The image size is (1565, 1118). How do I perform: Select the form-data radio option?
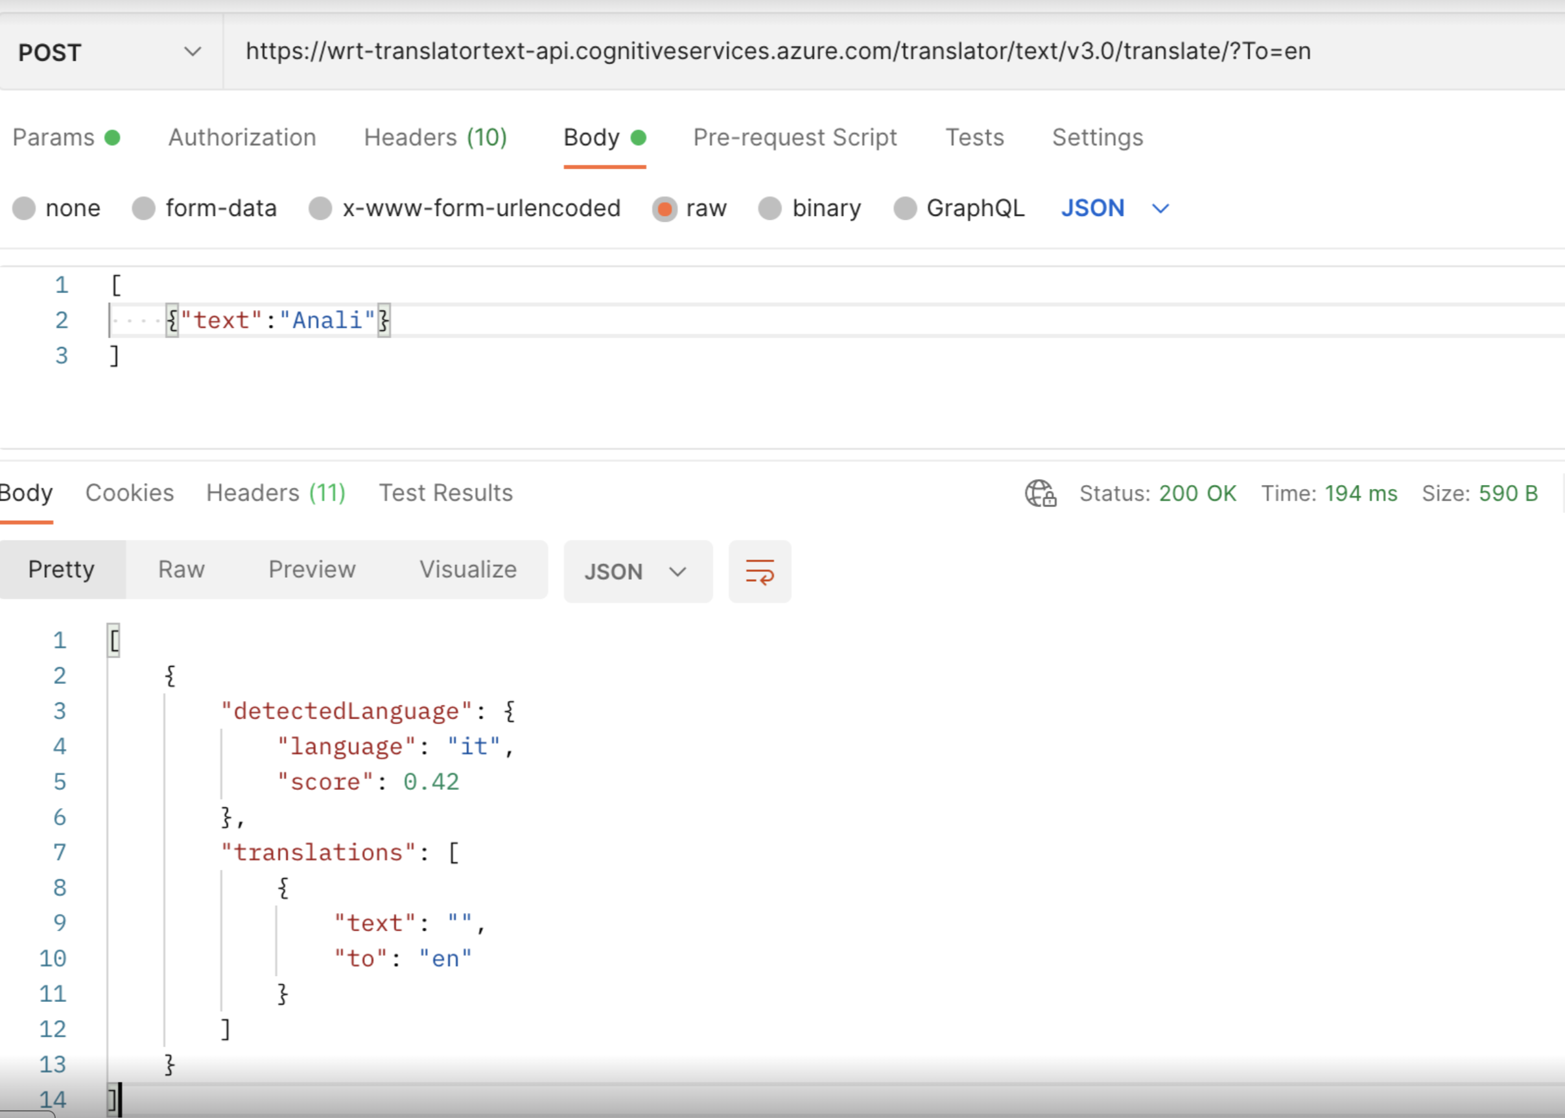tap(144, 208)
